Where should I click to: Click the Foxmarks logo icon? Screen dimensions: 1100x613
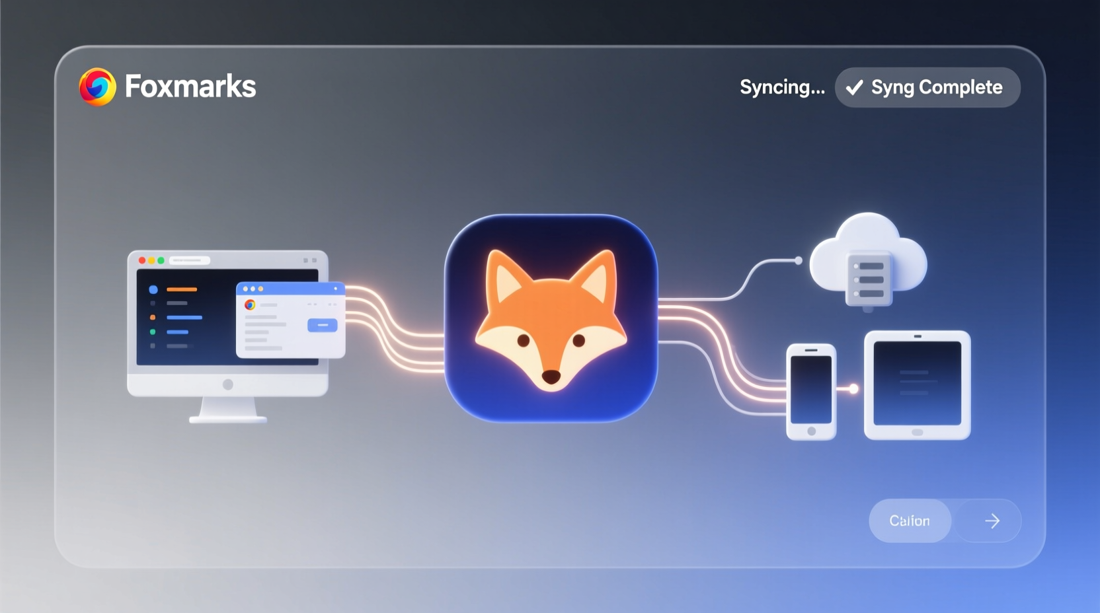coord(97,87)
